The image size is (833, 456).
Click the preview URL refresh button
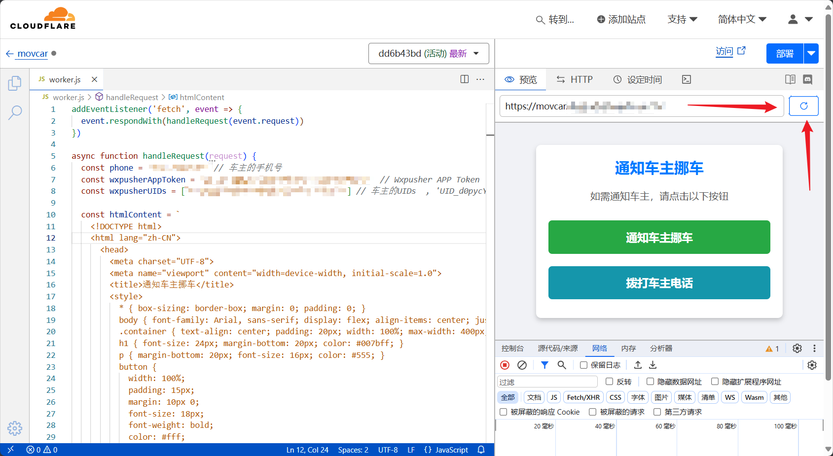coord(803,106)
